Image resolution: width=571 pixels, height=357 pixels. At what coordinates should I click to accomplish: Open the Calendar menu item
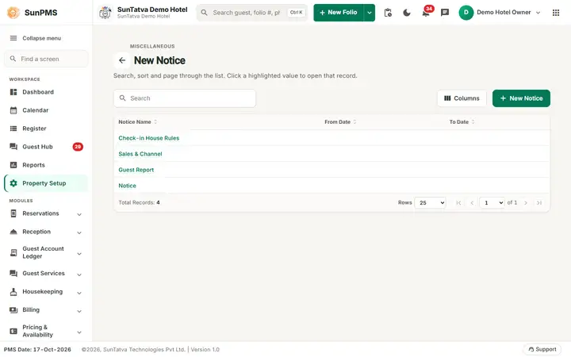click(x=46, y=110)
